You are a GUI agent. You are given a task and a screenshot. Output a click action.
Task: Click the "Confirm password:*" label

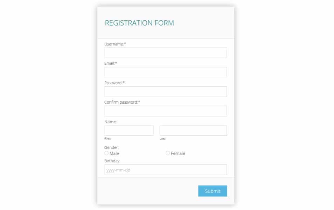click(x=122, y=102)
